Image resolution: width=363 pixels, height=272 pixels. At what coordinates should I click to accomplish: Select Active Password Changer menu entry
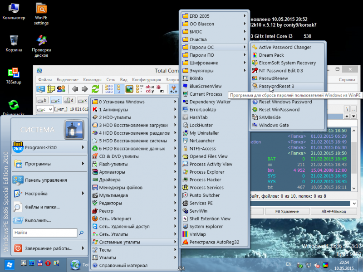point(288,47)
